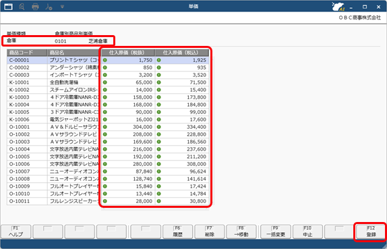387x249 pixels.
Task: Click F8 →移動 button
Action: point(241,231)
